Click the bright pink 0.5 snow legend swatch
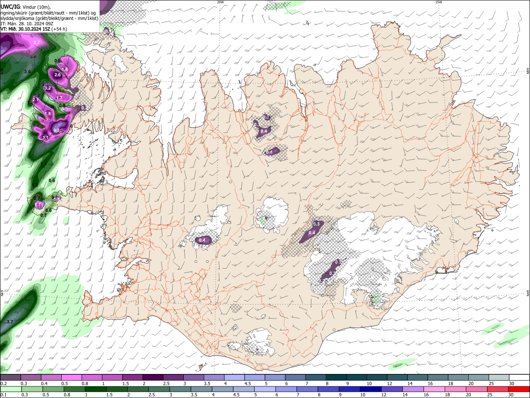 click(x=71, y=378)
